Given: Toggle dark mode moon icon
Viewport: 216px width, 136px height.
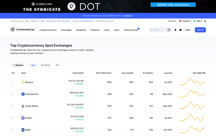Looking at the screenshot, I should [205, 21].
